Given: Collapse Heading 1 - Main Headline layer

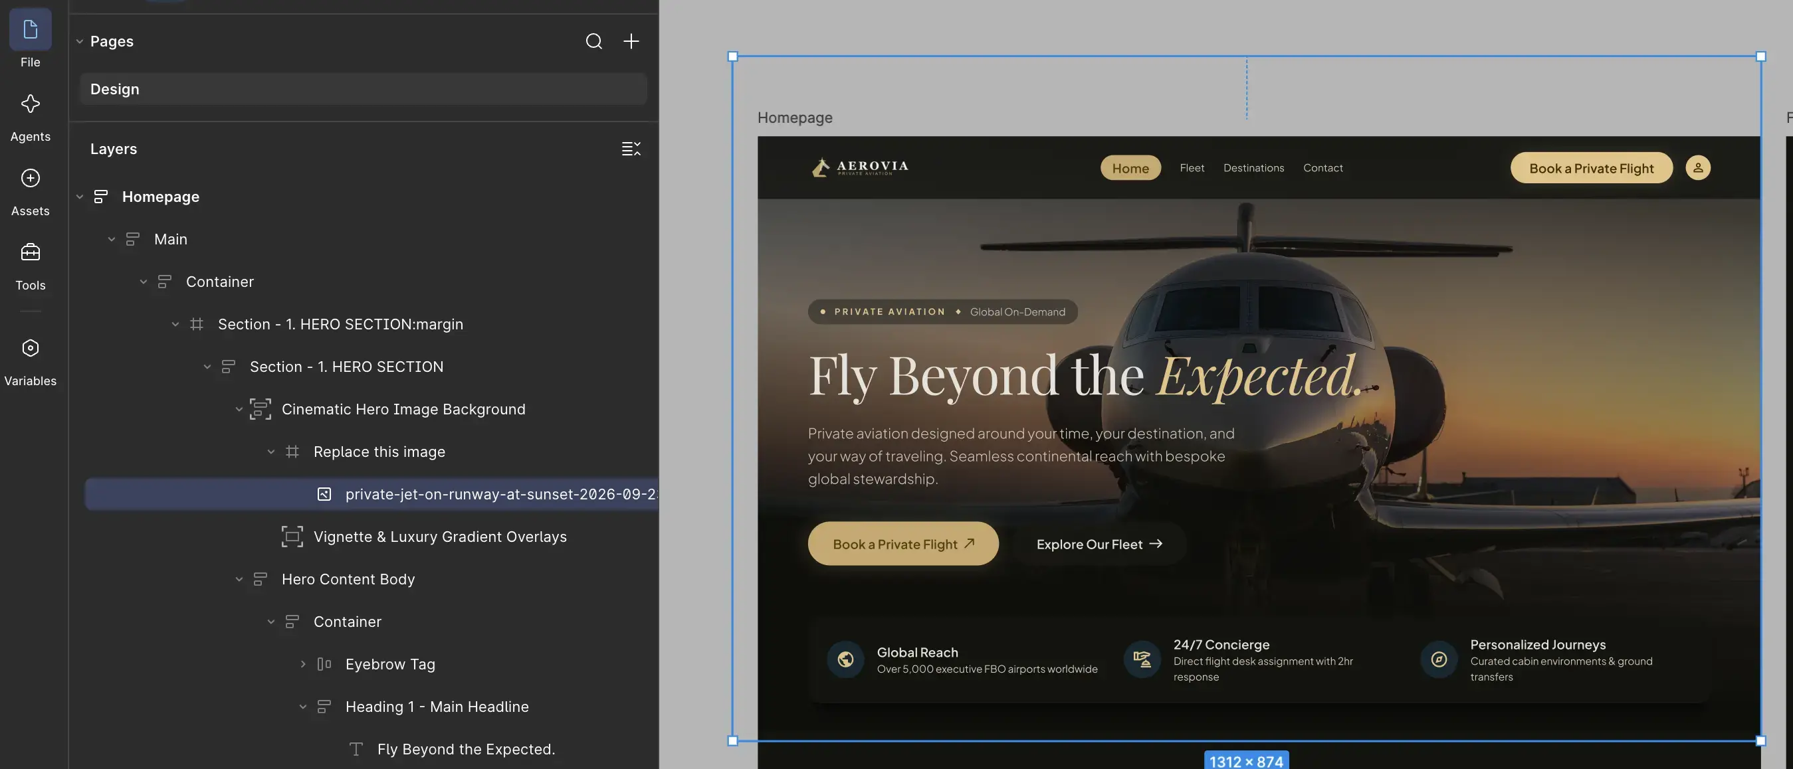Looking at the screenshot, I should tap(303, 707).
